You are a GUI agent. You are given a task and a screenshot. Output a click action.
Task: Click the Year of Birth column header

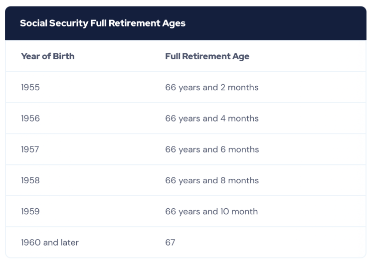(47, 56)
